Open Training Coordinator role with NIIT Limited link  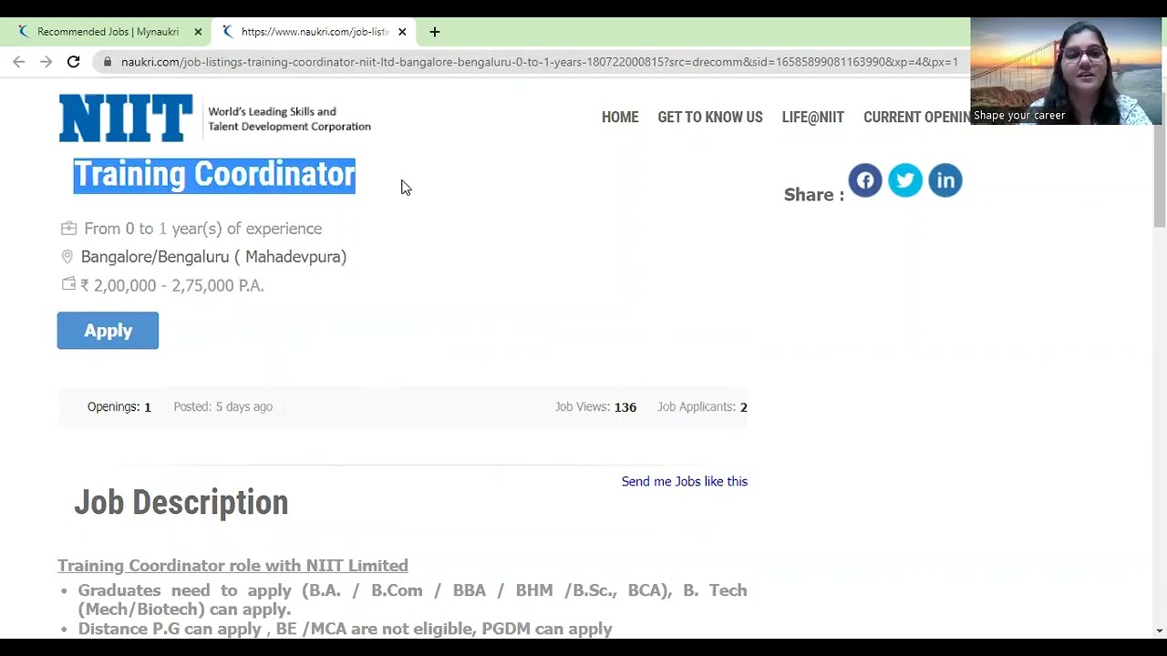232,566
